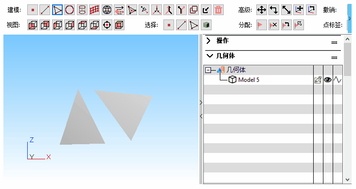Viewport: 356px width, 189px height.
Task: Select the cylinder creation tool
Action: click(x=82, y=10)
